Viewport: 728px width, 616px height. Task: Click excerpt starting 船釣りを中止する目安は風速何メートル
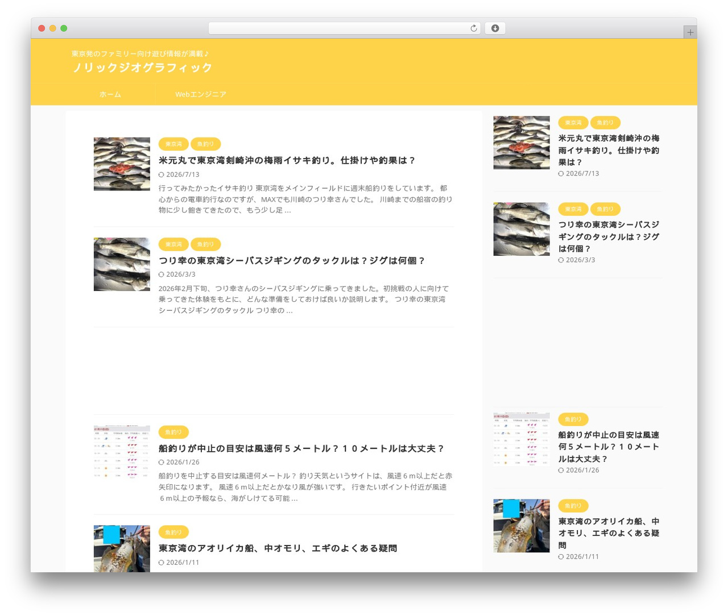coord(306,487)
